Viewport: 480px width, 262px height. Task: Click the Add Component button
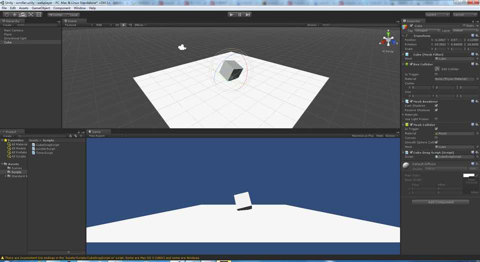coord(440,202)
